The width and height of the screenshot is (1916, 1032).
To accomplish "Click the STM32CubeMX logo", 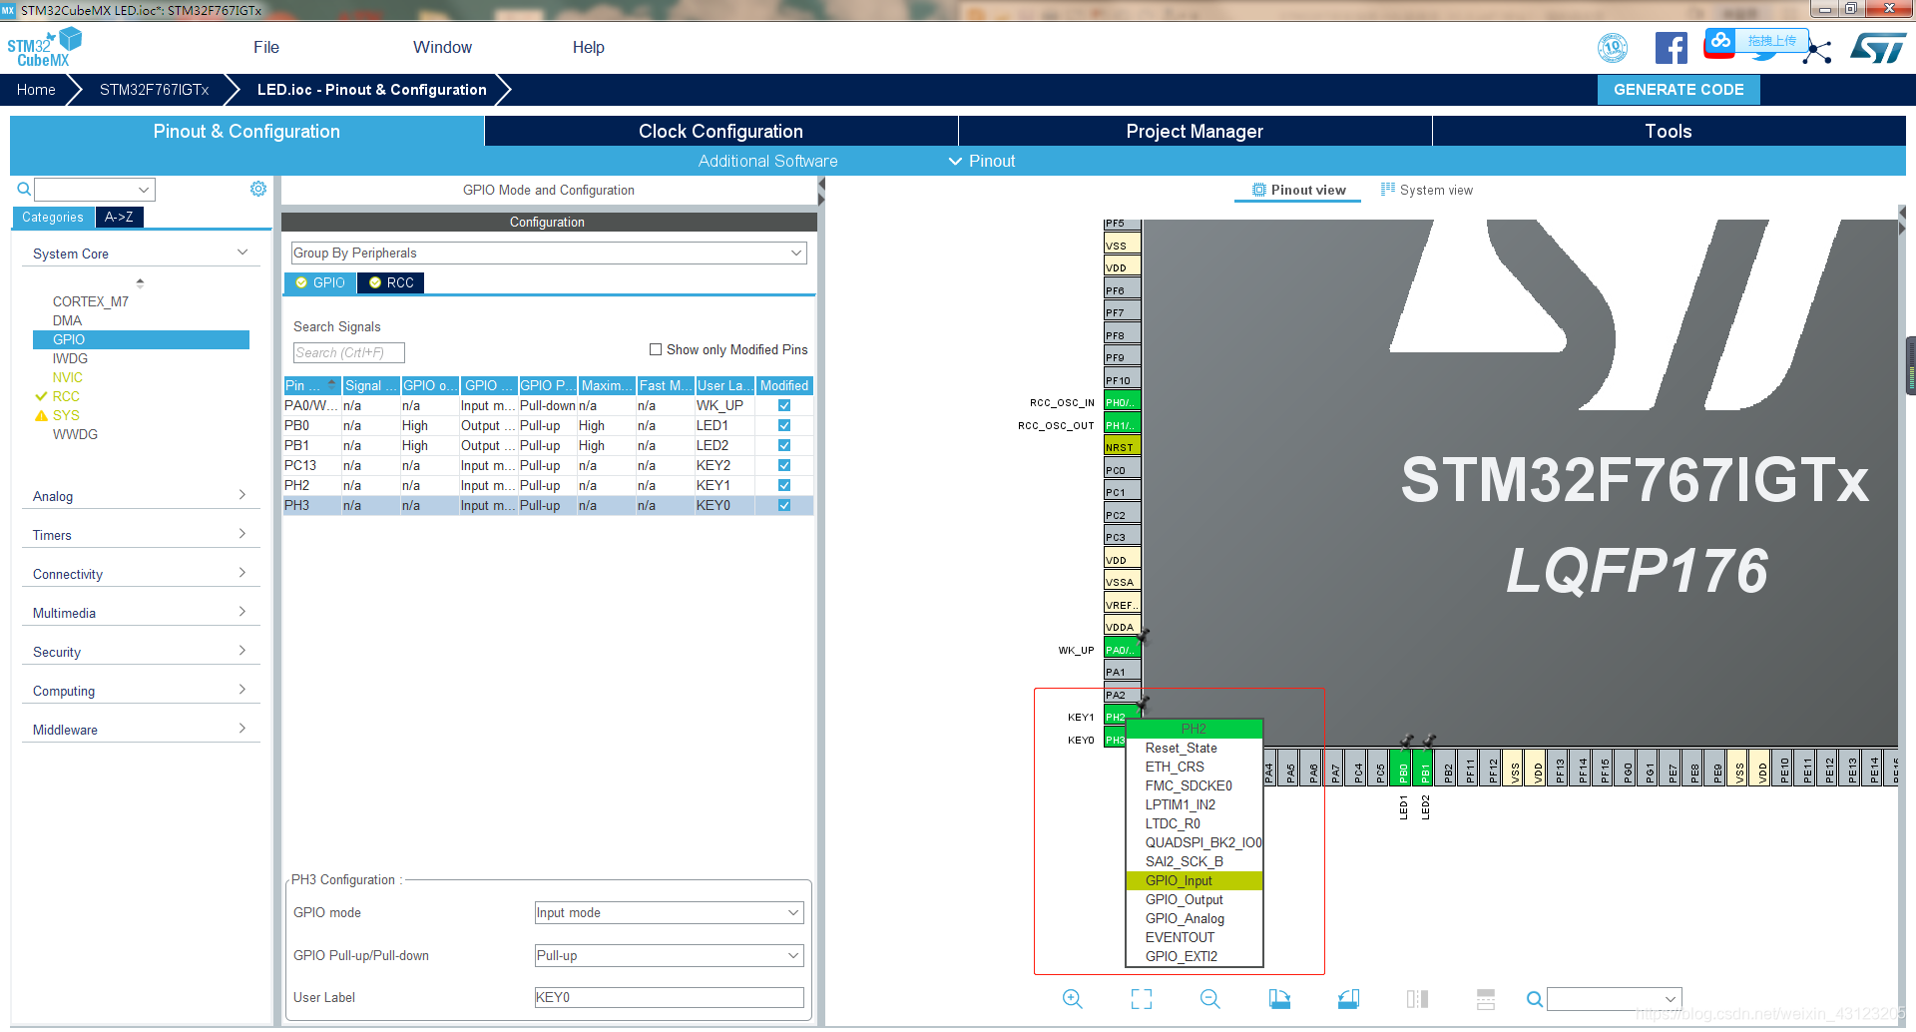I will (45, 47).
